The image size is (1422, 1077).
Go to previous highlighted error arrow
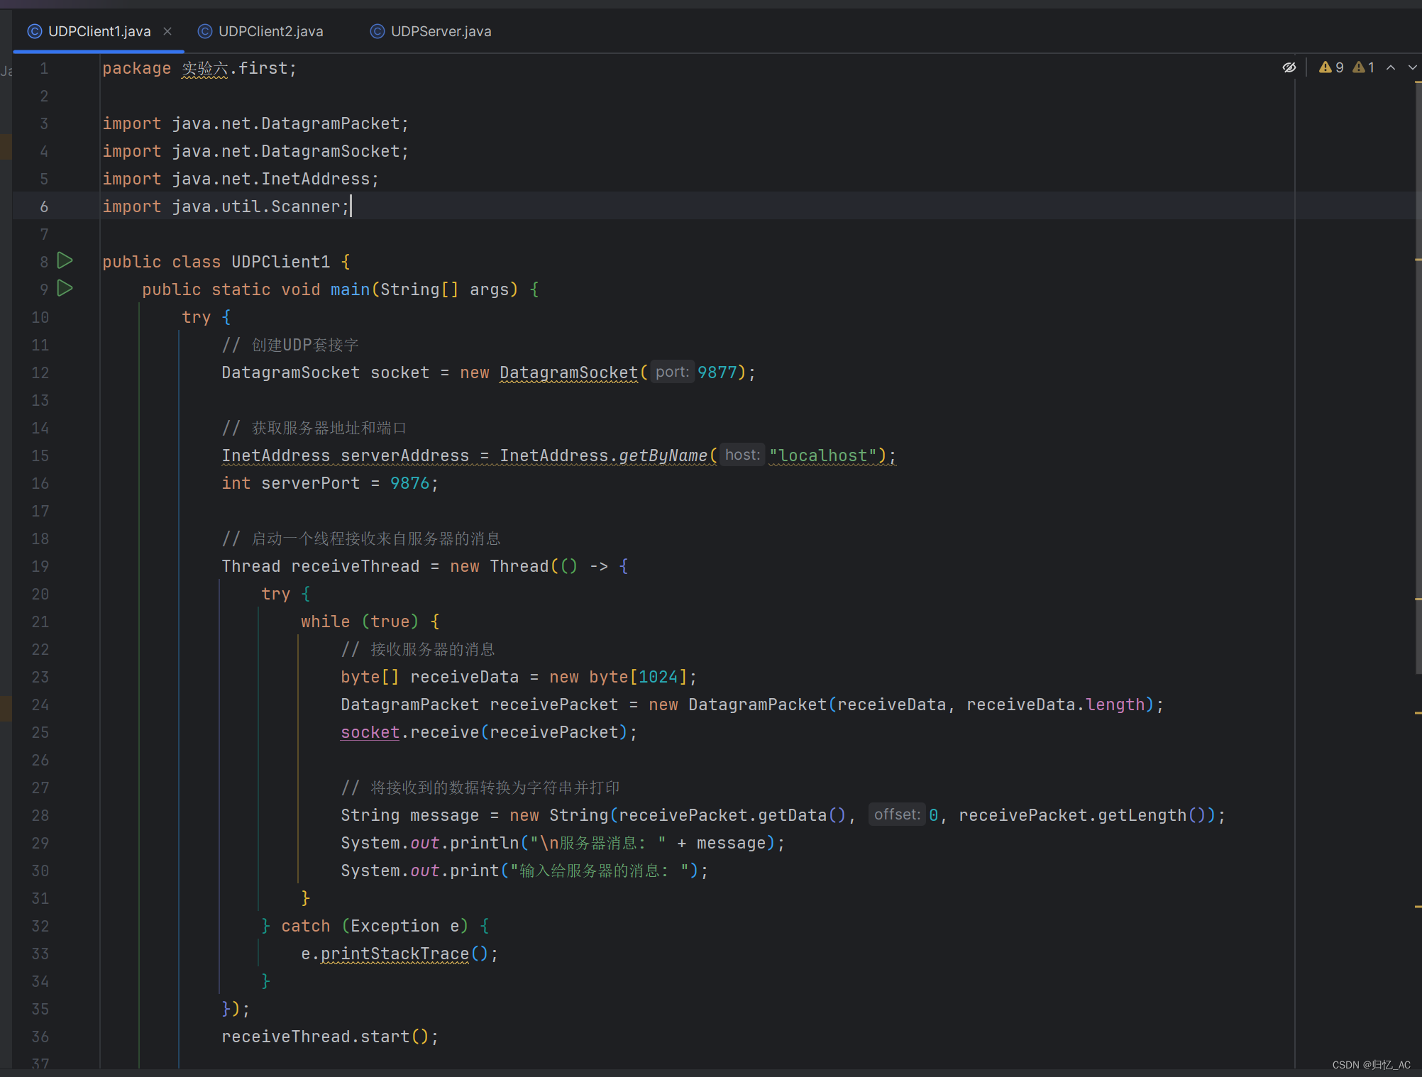1391,67
